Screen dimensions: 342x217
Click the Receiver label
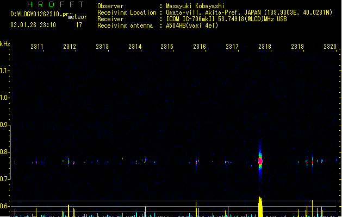(110, 19)
